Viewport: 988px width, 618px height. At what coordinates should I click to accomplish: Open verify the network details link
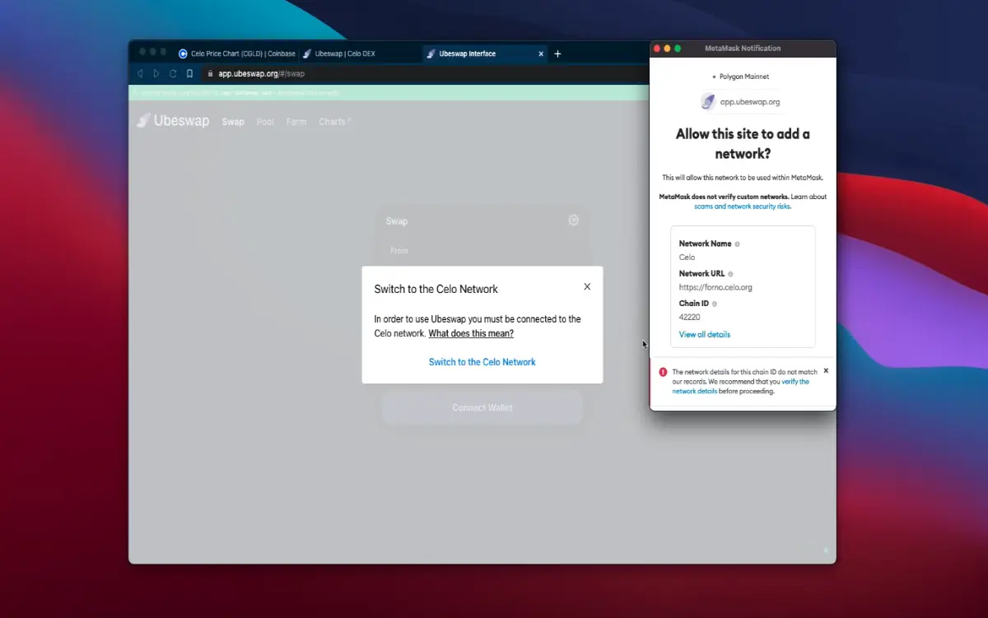[740, 386]
